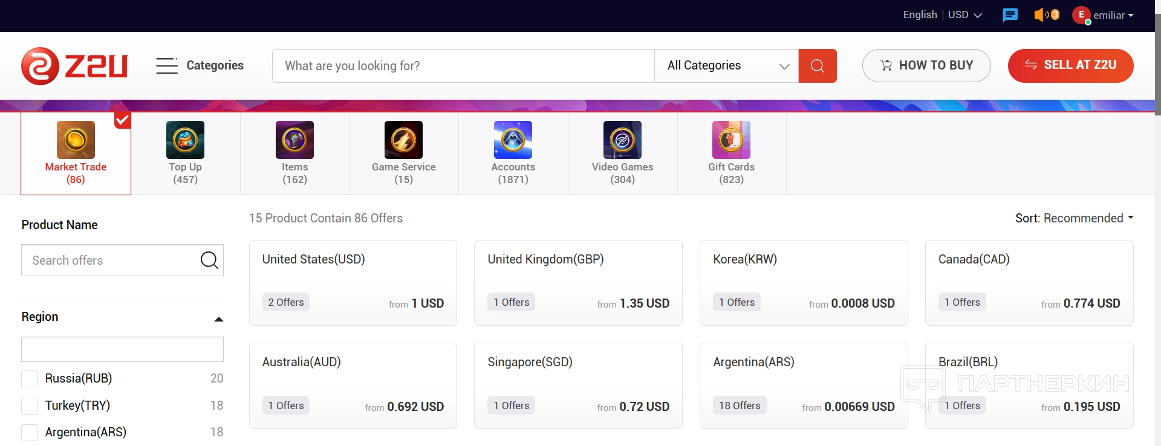Open the emiliar account dropdown

click(1113, 15)
